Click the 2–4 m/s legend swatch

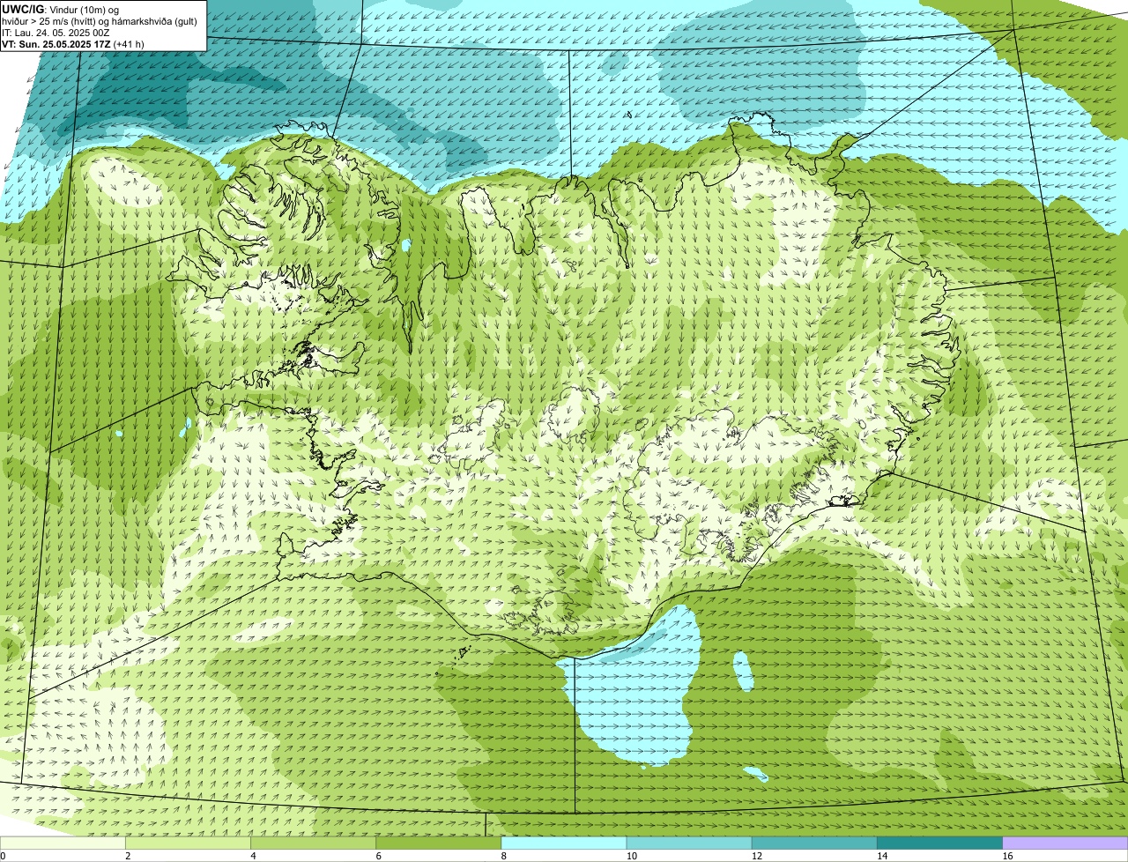point(189,843)
